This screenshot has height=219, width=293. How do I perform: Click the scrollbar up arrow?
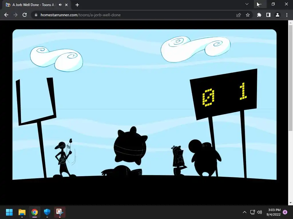[x=290, y=23]
